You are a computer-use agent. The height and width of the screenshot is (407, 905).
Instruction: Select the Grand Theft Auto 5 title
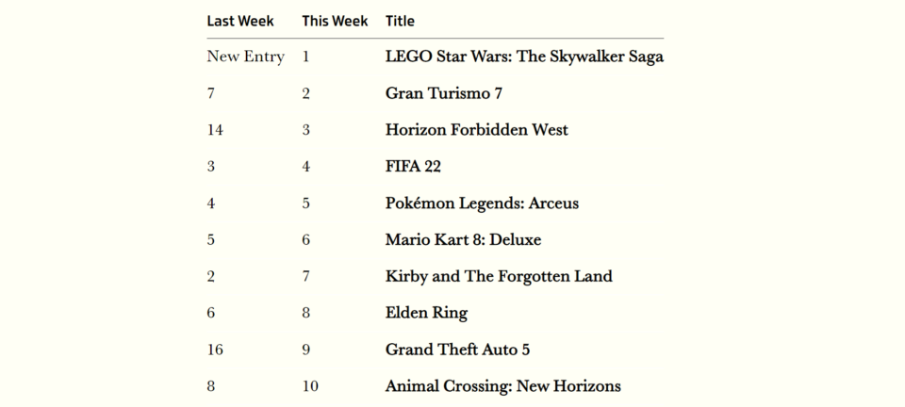[x=457, y=350]
